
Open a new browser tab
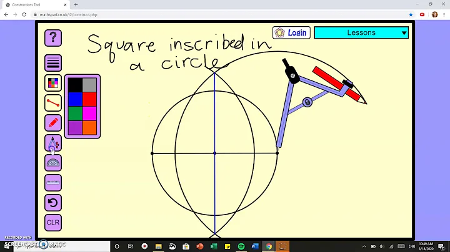(76, 5)
